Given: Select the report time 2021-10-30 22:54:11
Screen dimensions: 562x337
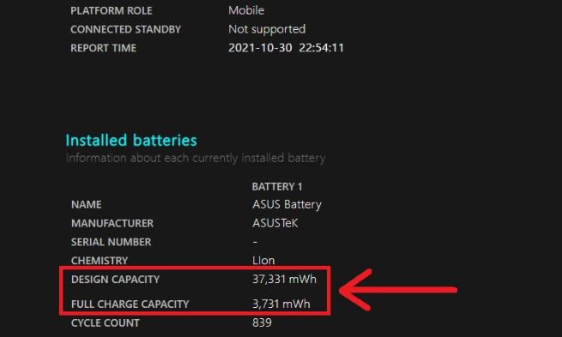Looking at the screenshot, I should pyautogui.click(x=286, y=48).
